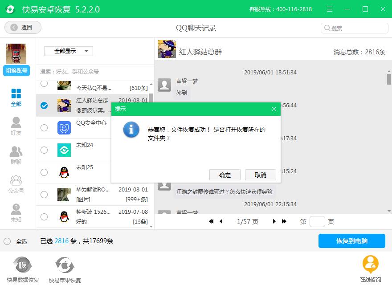Click the scroll up arrow of the contact list
The width and height of the screenshot is (392, 285).
[x=151, y=84]
